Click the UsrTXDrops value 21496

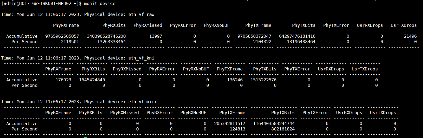(x=410, y=36)
